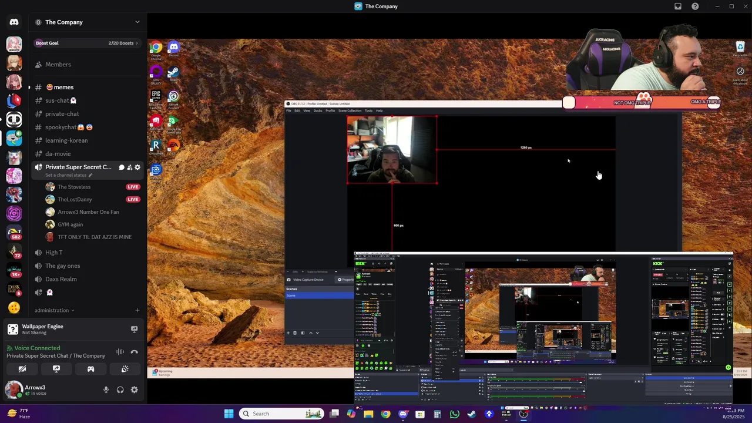The width and height of the screenshot is (752, 423).
Task: Disconnect from voice with phone icon
Action: (135, 352)
